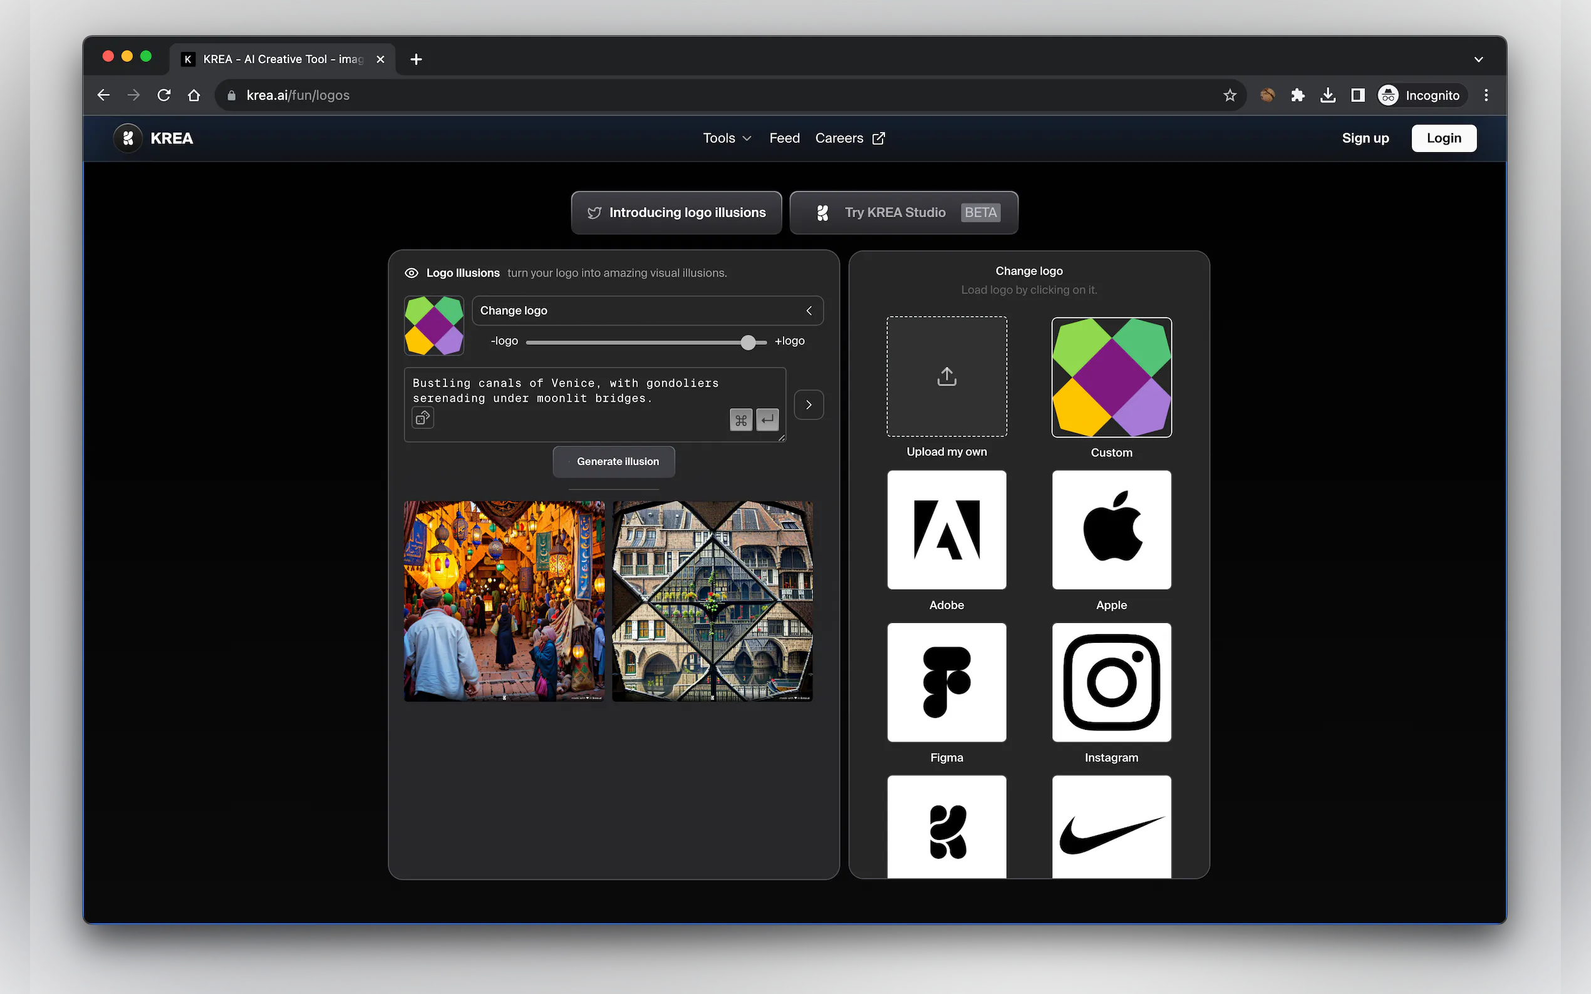Open the tab search dropdown arrow

pos(1478,59)
